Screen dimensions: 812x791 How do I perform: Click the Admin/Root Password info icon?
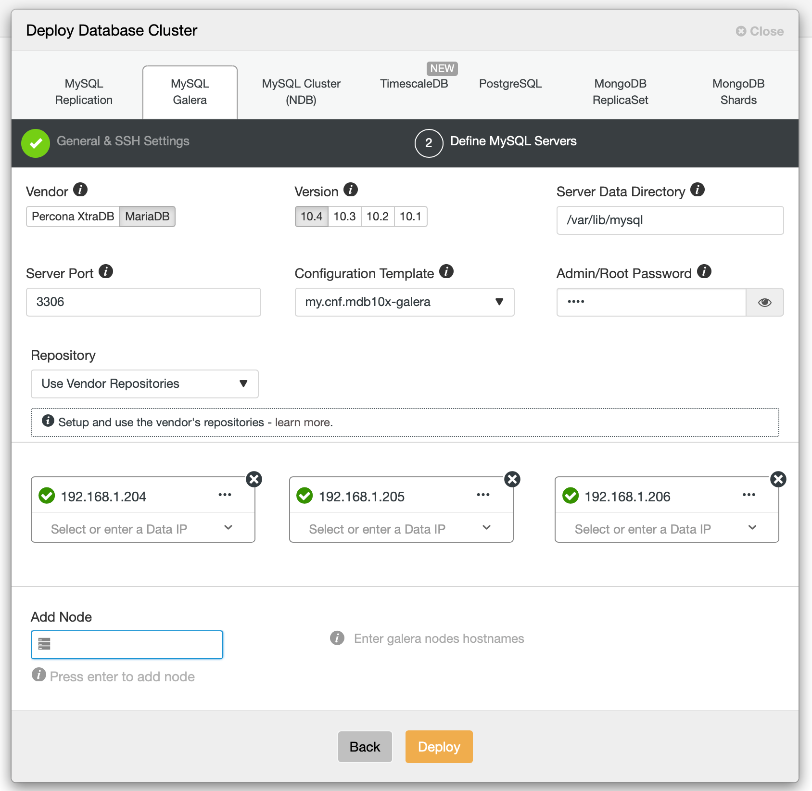coord(705,271)
